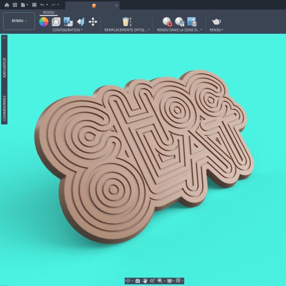286x286 pixels.
Task: Save the document with the floppy icon
Action: coord(34,5)
